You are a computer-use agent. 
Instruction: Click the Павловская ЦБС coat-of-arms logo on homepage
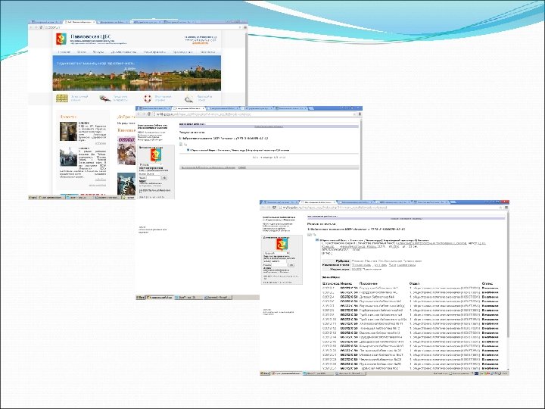tap(61, 39)
